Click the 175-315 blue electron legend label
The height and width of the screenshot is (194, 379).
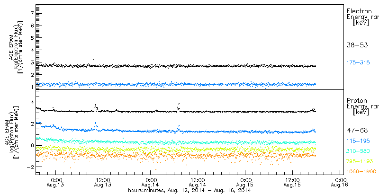[x=358, y=63]
